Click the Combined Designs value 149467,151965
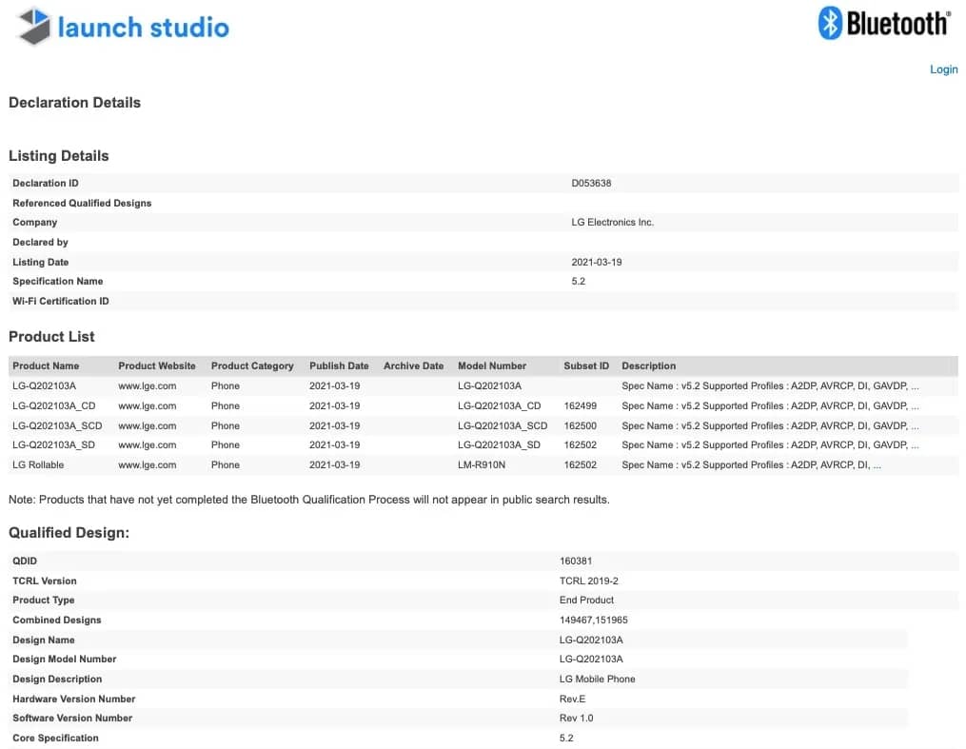Viewport: 966px width, 749px height. click(593, 621)
